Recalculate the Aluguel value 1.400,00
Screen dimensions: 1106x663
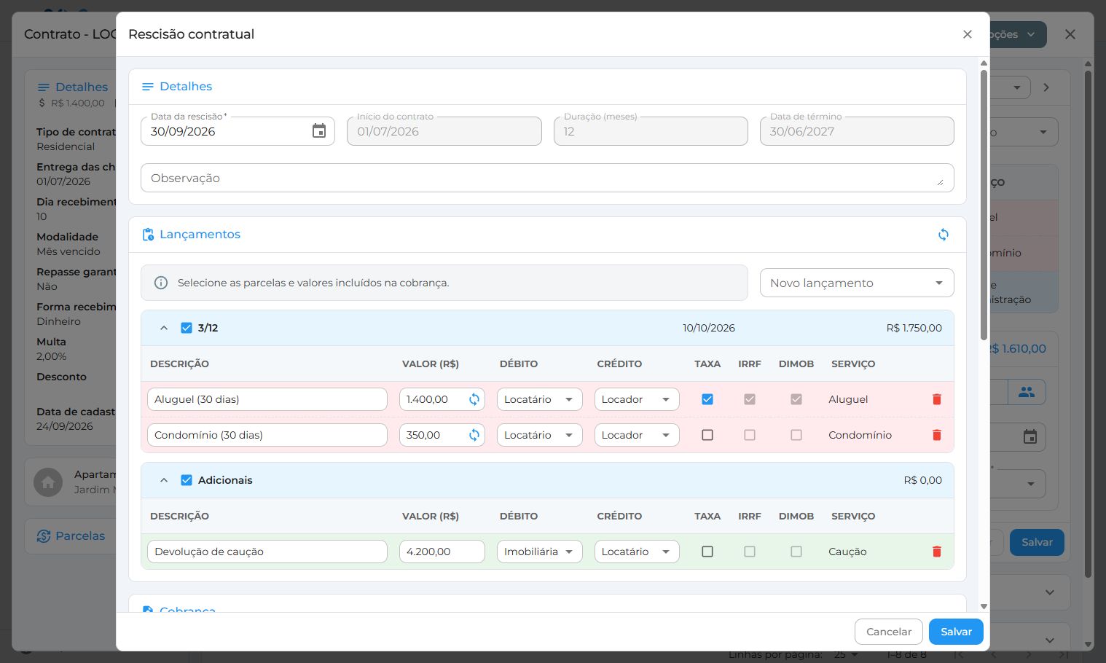click(474, 399)
